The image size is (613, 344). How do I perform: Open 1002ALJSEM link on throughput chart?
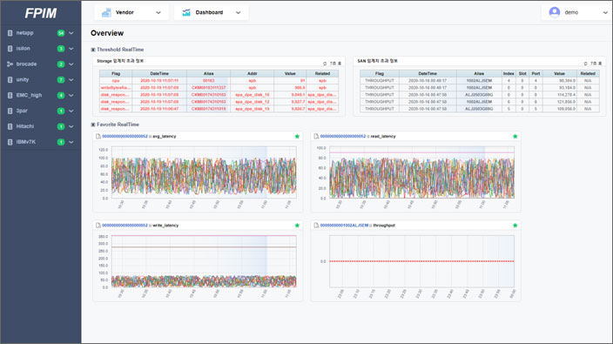(344, 226)
